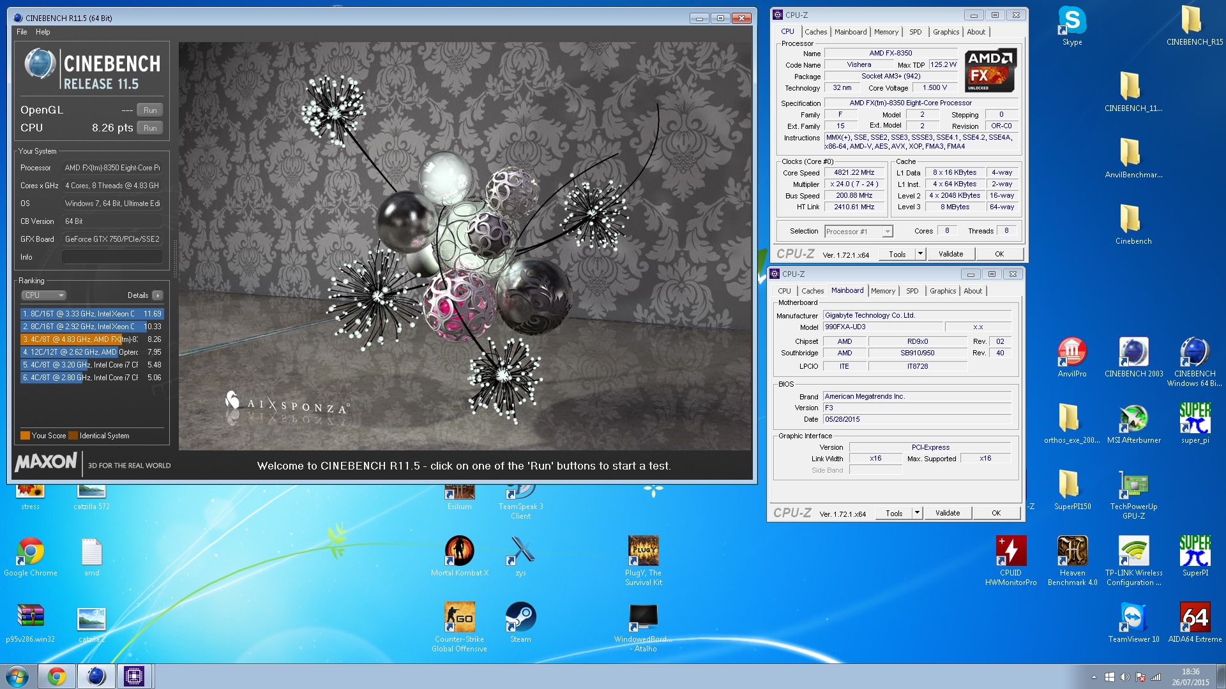Open the p95v286.win32 archive icon
Image resolution: width=1226 pixels, height=689 pixels.
pyautogui.click(x=30, y=623)
